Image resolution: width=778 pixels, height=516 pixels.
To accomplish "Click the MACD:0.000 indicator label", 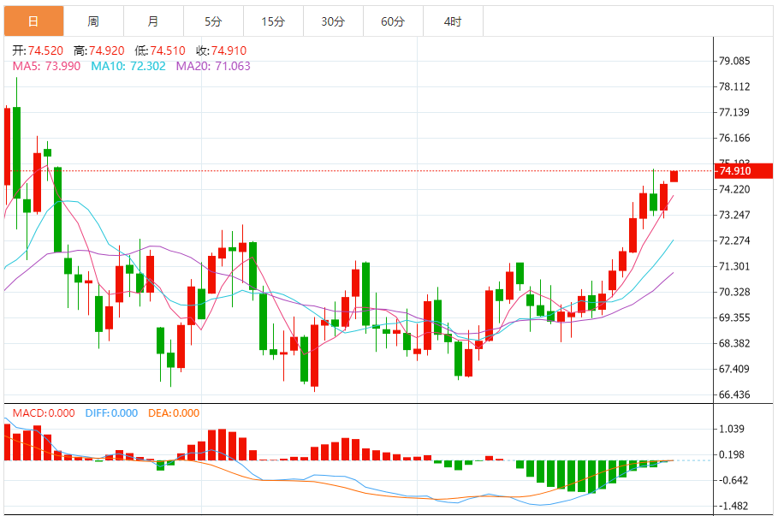I will click(44, 412).
